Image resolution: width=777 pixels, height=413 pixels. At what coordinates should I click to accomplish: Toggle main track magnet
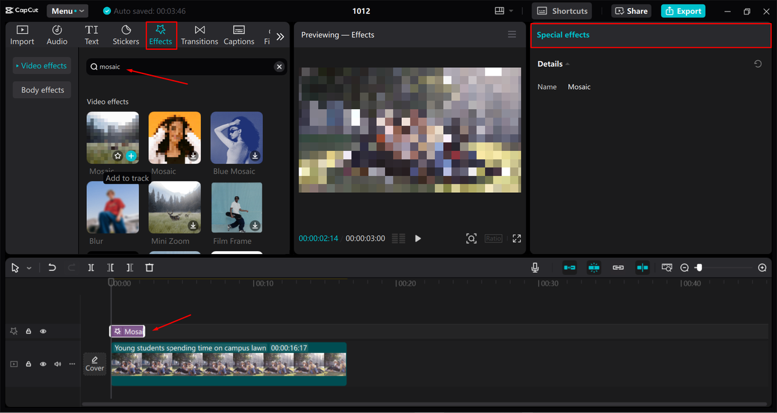click(569, 267)
